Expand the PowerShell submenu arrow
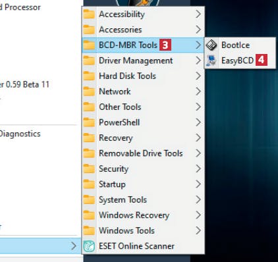This screenshot has width=278, height=262. coord(198,122)
